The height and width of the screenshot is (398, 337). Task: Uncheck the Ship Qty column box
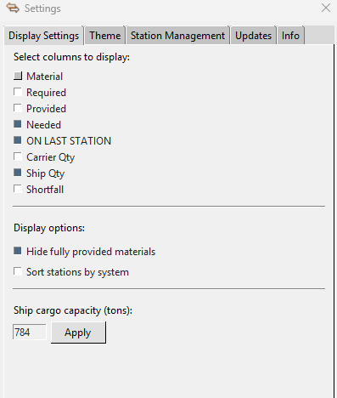click(18, 173)
